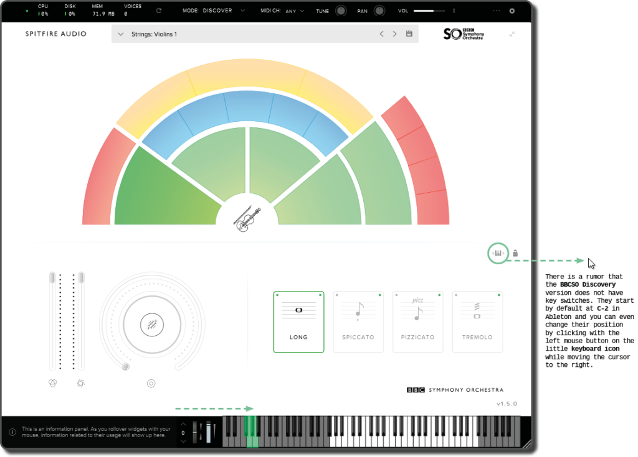The width and height of the screenshot is (638, 457).
Task: Click the refresh icon beside VOICES
Action: pyautogui.click(x=159, y=11)
